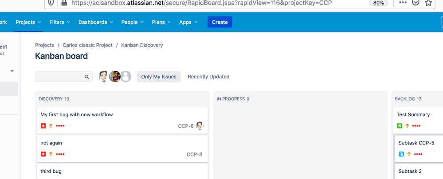Image resolution: width=443 pixels, height=179 pixels.
Task: Open People dropdown menu
Action: click(133, 22)
